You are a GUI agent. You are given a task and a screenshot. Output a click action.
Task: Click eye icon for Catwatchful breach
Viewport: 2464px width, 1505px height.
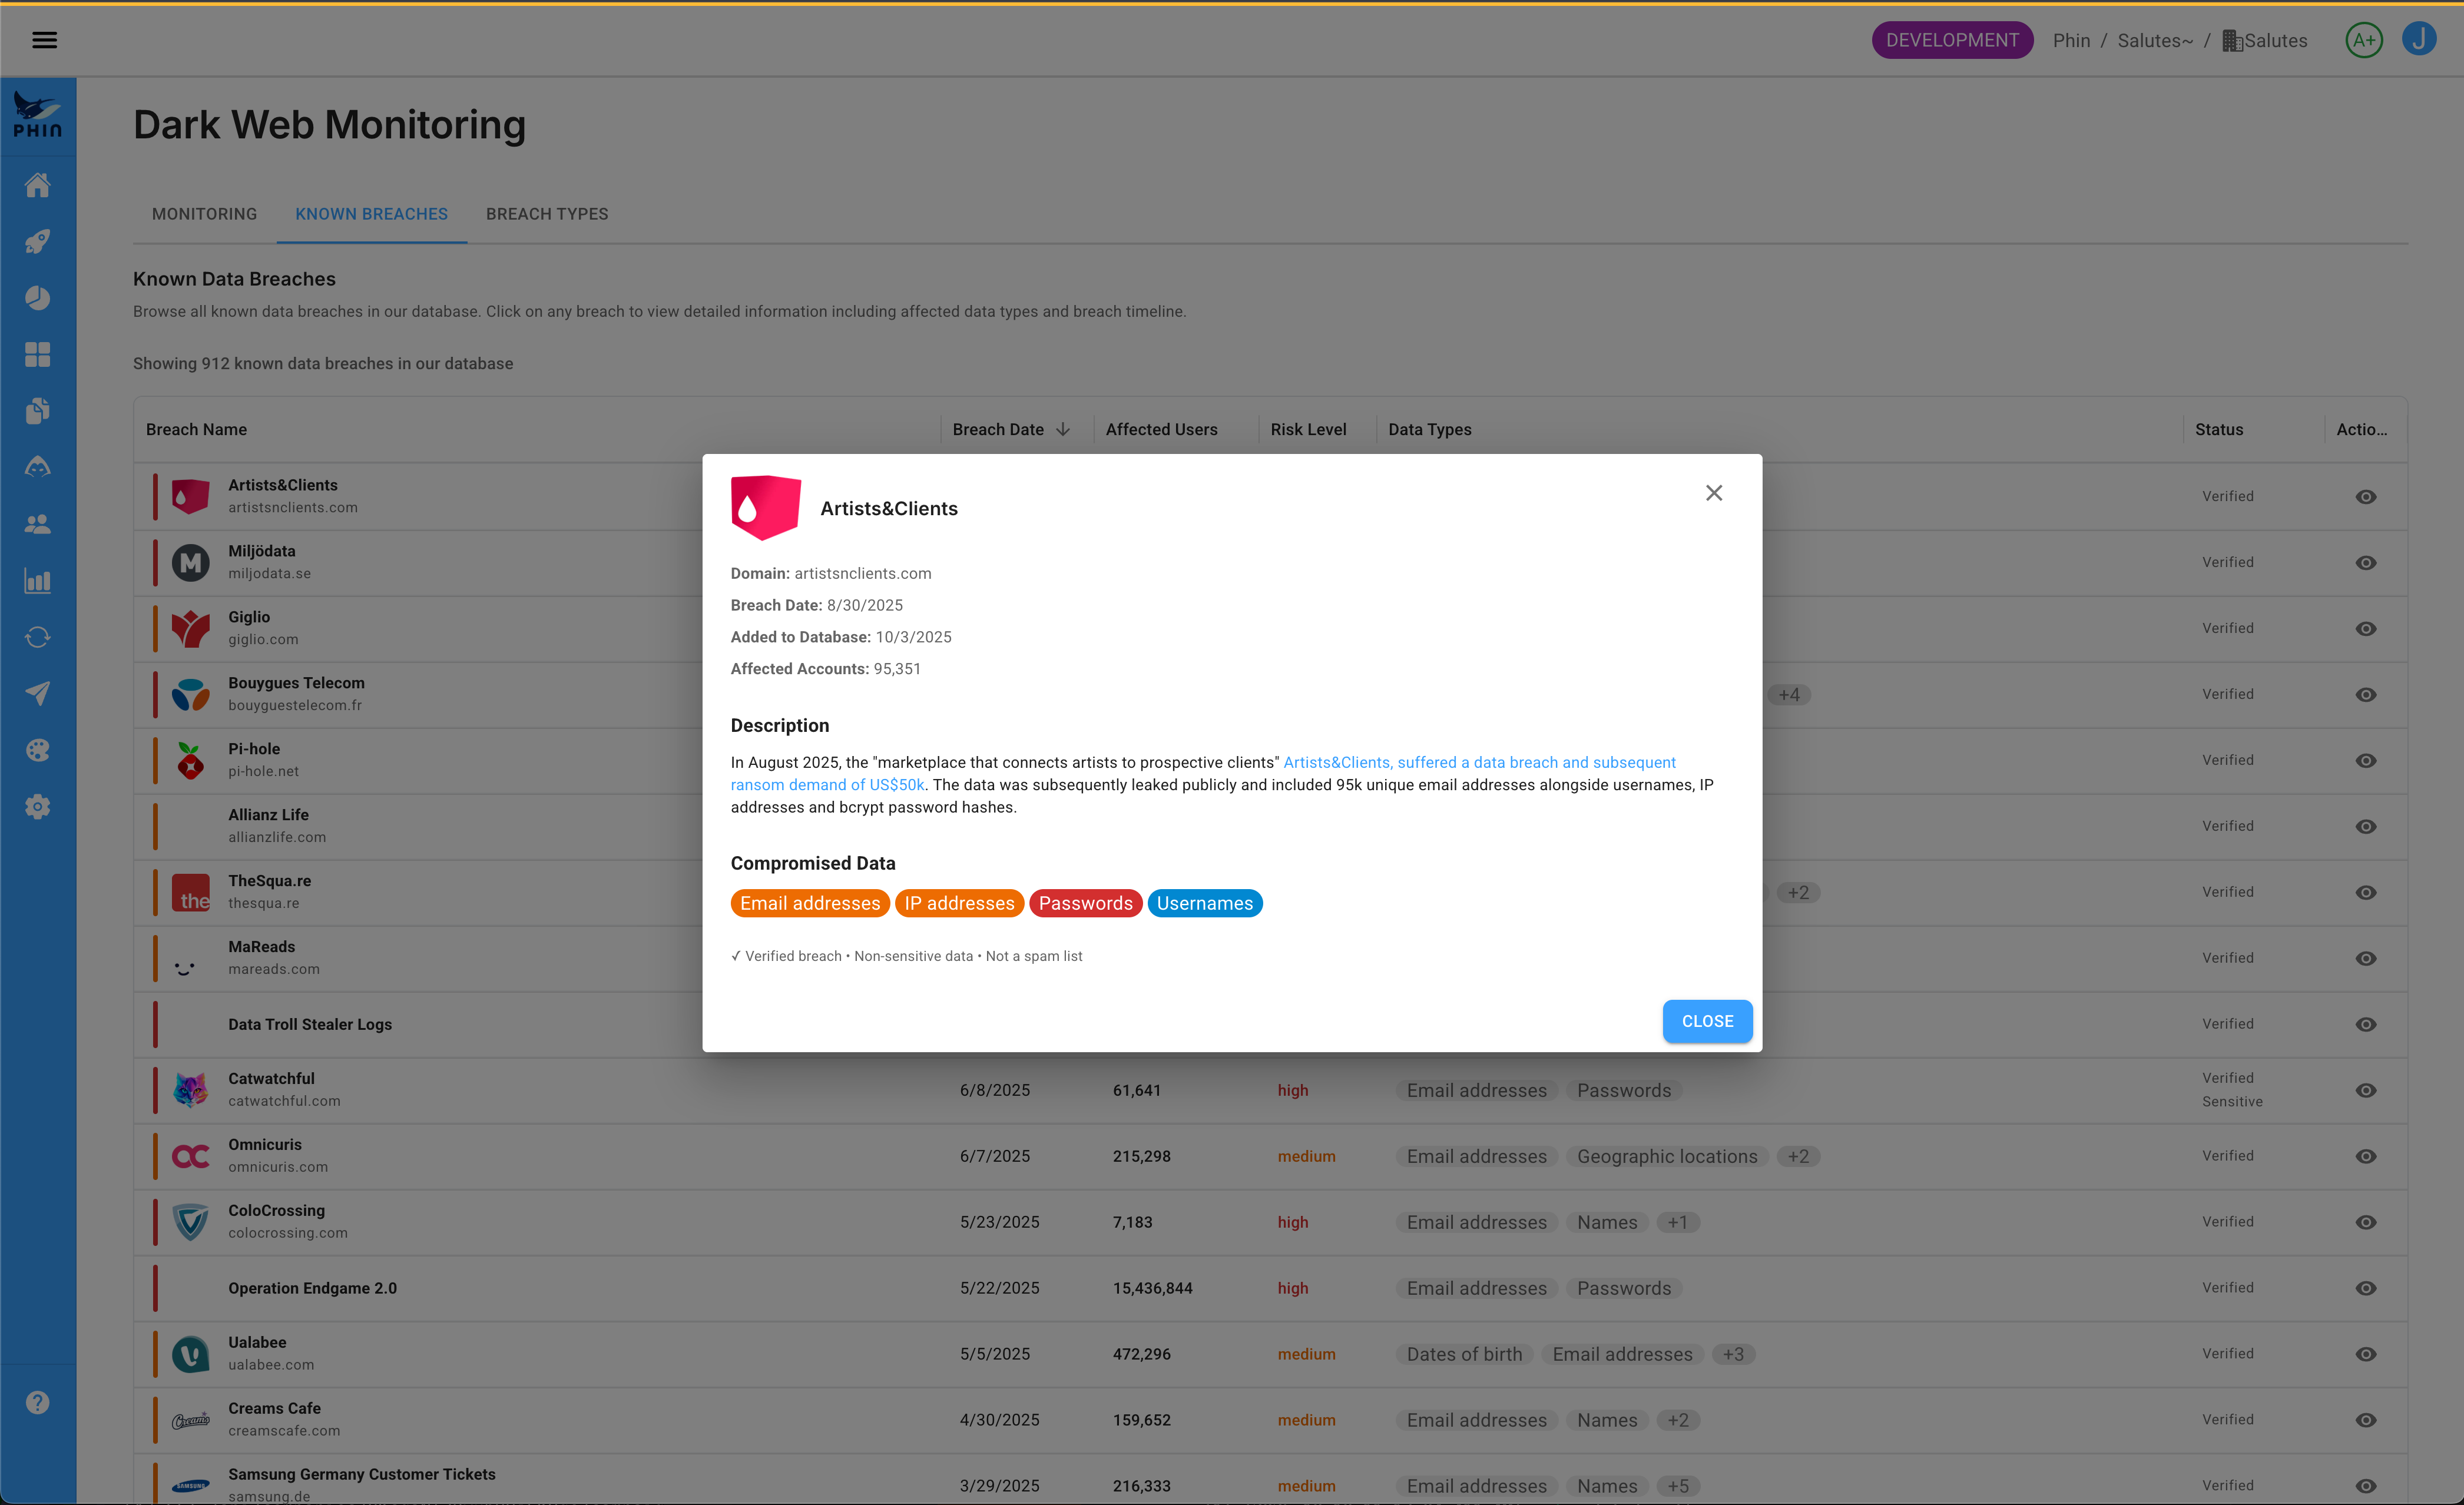2365,1090
